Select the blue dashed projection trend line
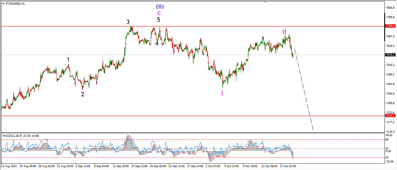397x170 pixels. coord(304,90)
